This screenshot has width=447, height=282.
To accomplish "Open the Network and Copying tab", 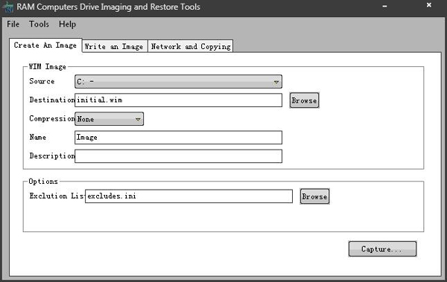I will [x=191, y=46].
